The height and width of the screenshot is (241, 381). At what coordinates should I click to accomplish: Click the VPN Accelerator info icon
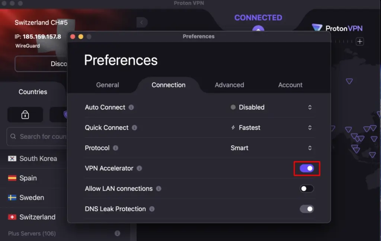click(x=139, y=168)
